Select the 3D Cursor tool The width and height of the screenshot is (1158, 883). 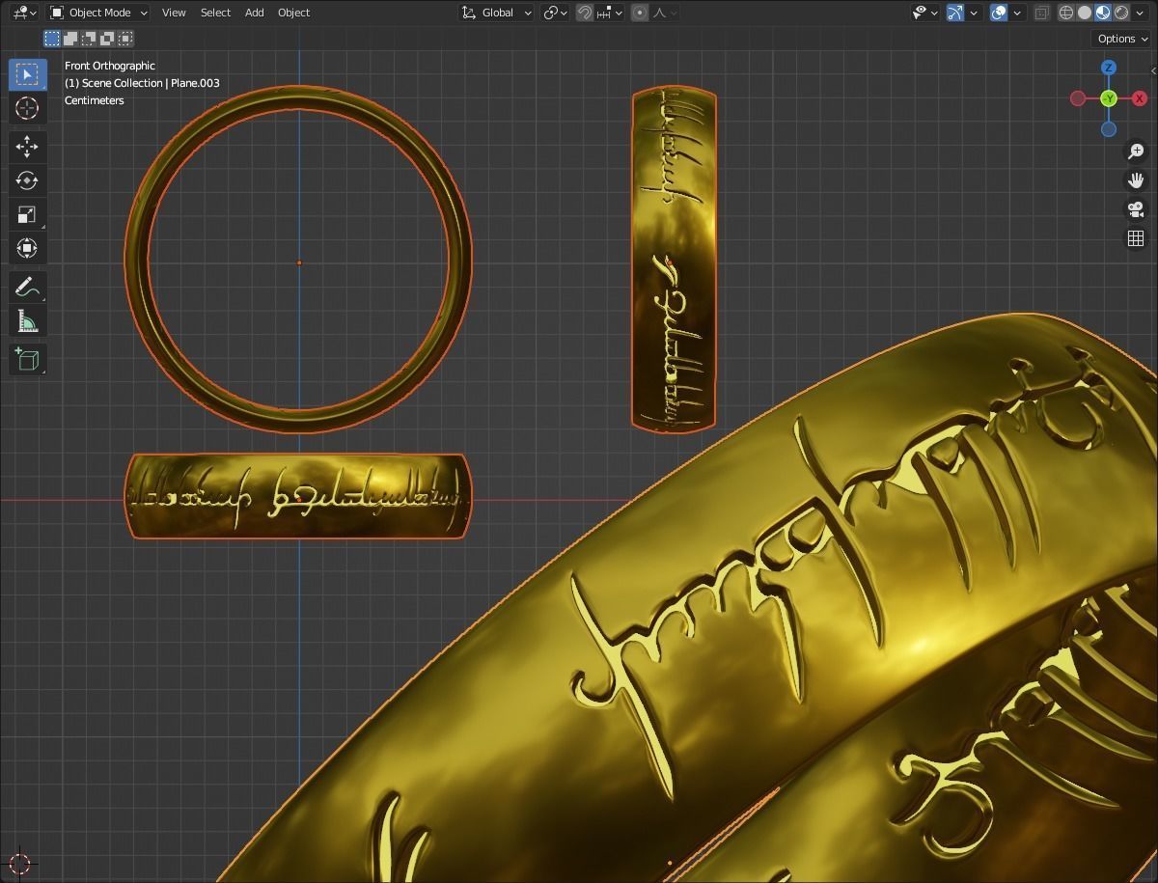click(x=27, y=108)
